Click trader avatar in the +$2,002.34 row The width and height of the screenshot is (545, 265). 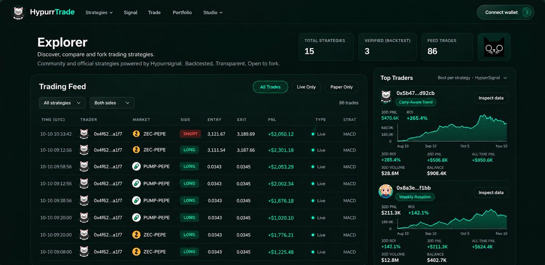coord(84,184)
